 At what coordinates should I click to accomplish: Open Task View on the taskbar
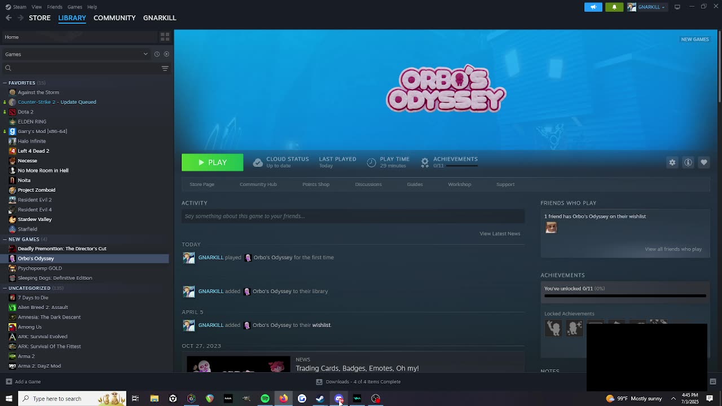[x=135, y=399]
